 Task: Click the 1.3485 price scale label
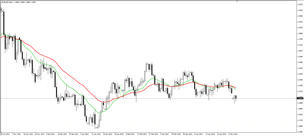point(300,62)
